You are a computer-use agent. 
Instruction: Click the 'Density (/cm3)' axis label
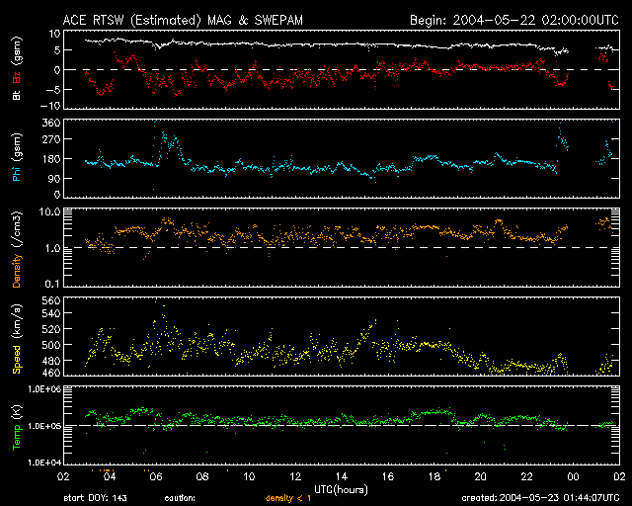[17, 249]
